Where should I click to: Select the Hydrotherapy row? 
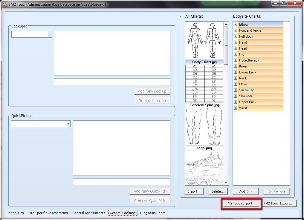[x=260, y=60]
